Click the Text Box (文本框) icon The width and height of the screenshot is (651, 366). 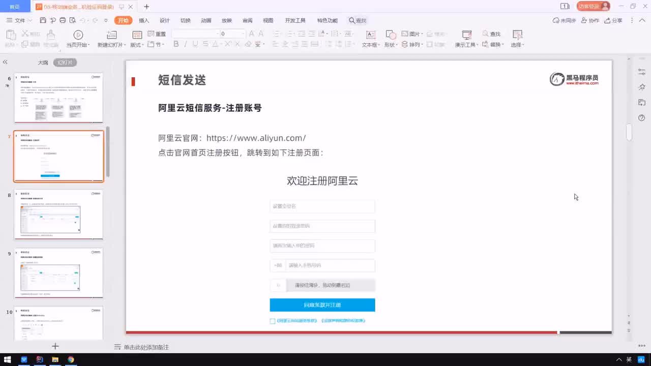pos(371,35)
